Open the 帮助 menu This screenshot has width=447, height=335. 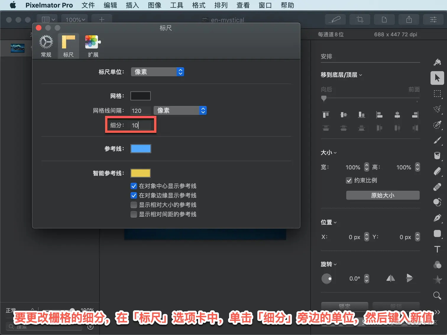pyautogui.click(x=287, y=5)
